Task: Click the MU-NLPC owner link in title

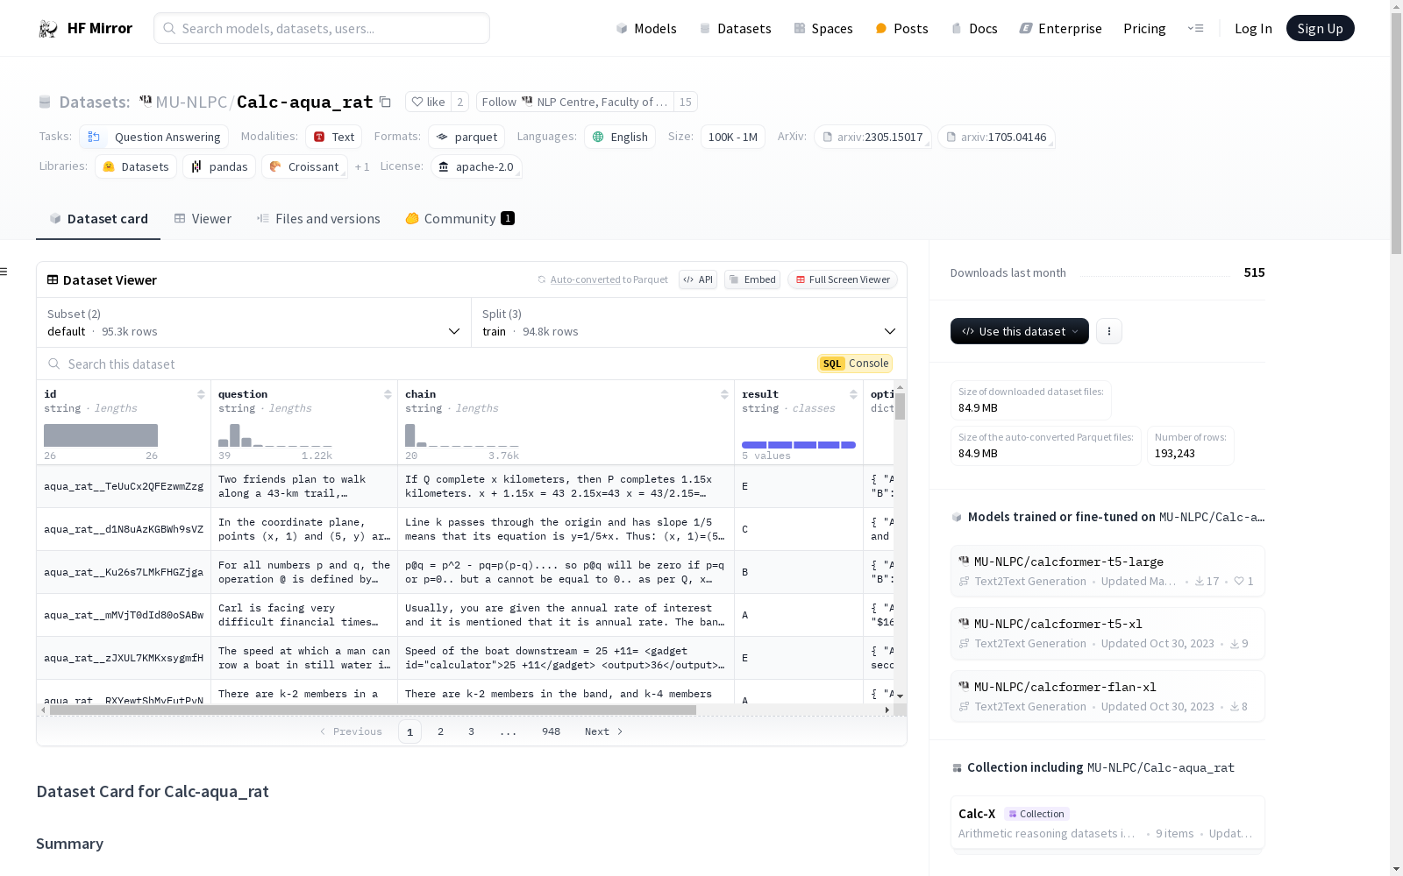Action: pyautogui.click(x=191, y=102)
